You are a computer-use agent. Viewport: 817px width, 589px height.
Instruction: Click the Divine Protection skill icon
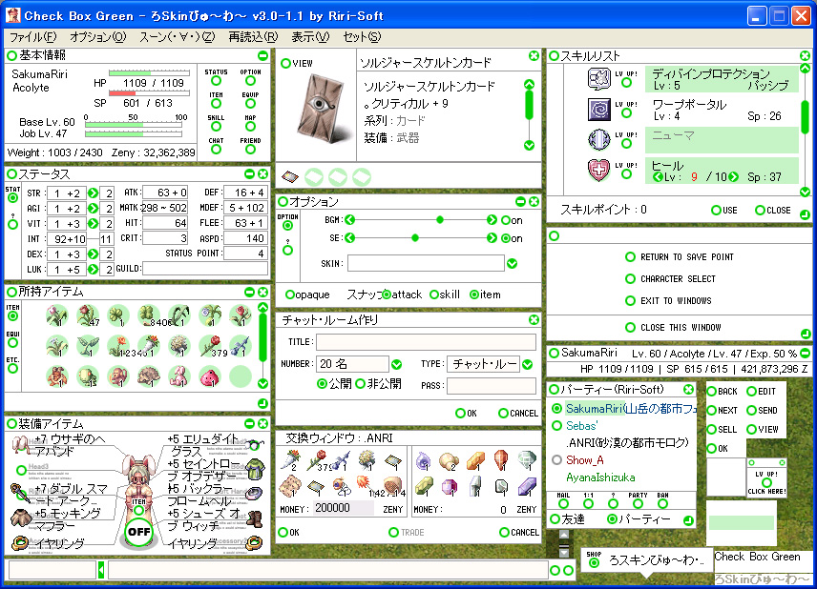(598, 78)
